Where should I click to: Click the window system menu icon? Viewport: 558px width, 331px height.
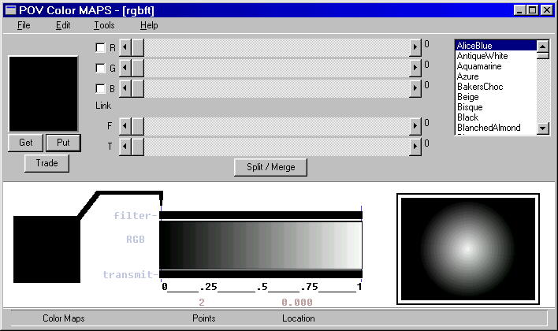11,10
